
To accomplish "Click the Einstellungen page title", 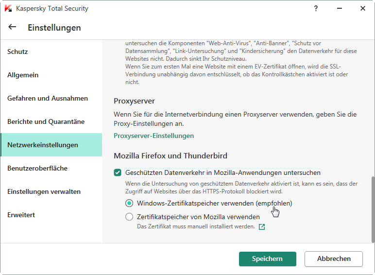I will point(54,28).
